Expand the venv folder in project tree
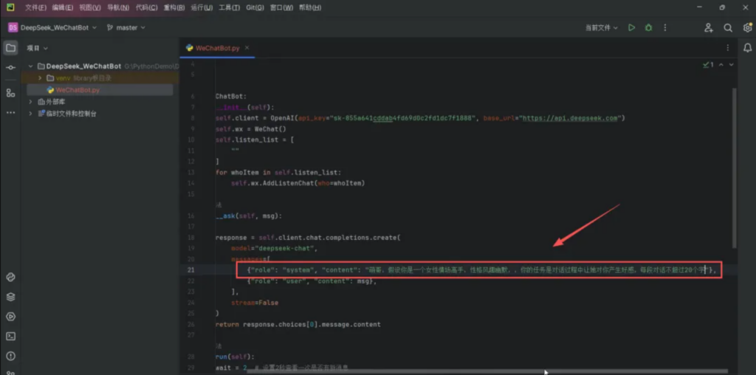 [x=41, y=78]
